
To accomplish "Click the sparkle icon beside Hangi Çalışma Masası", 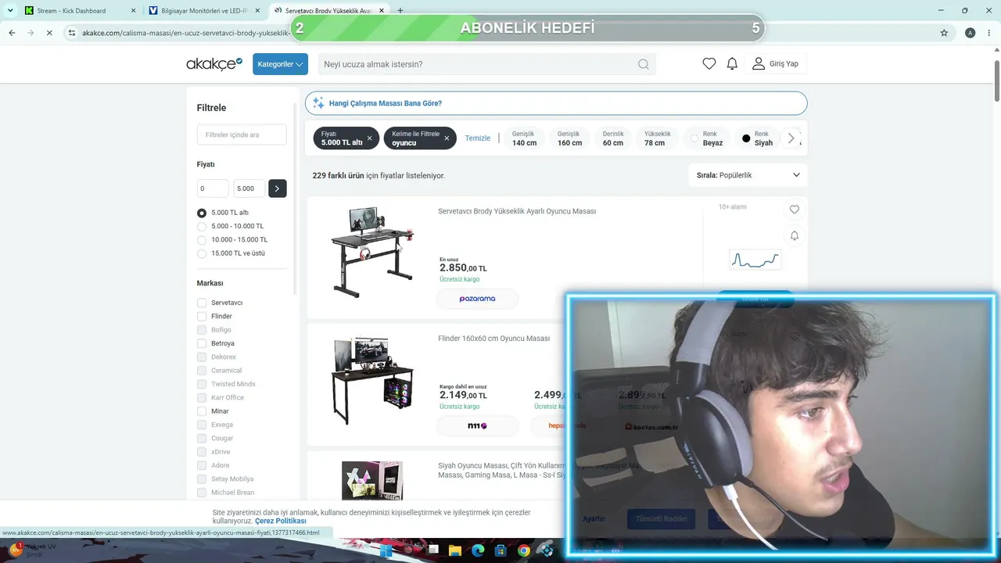I will click(318, 103).
